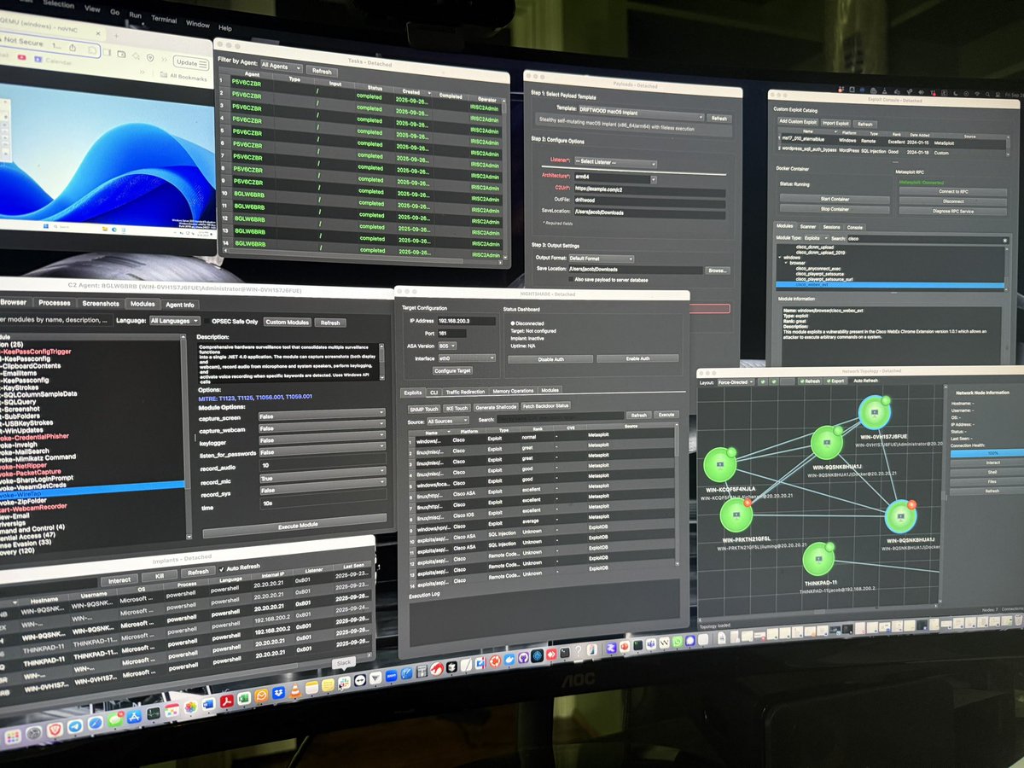Click Connect to RPC button

pos(953,192)
